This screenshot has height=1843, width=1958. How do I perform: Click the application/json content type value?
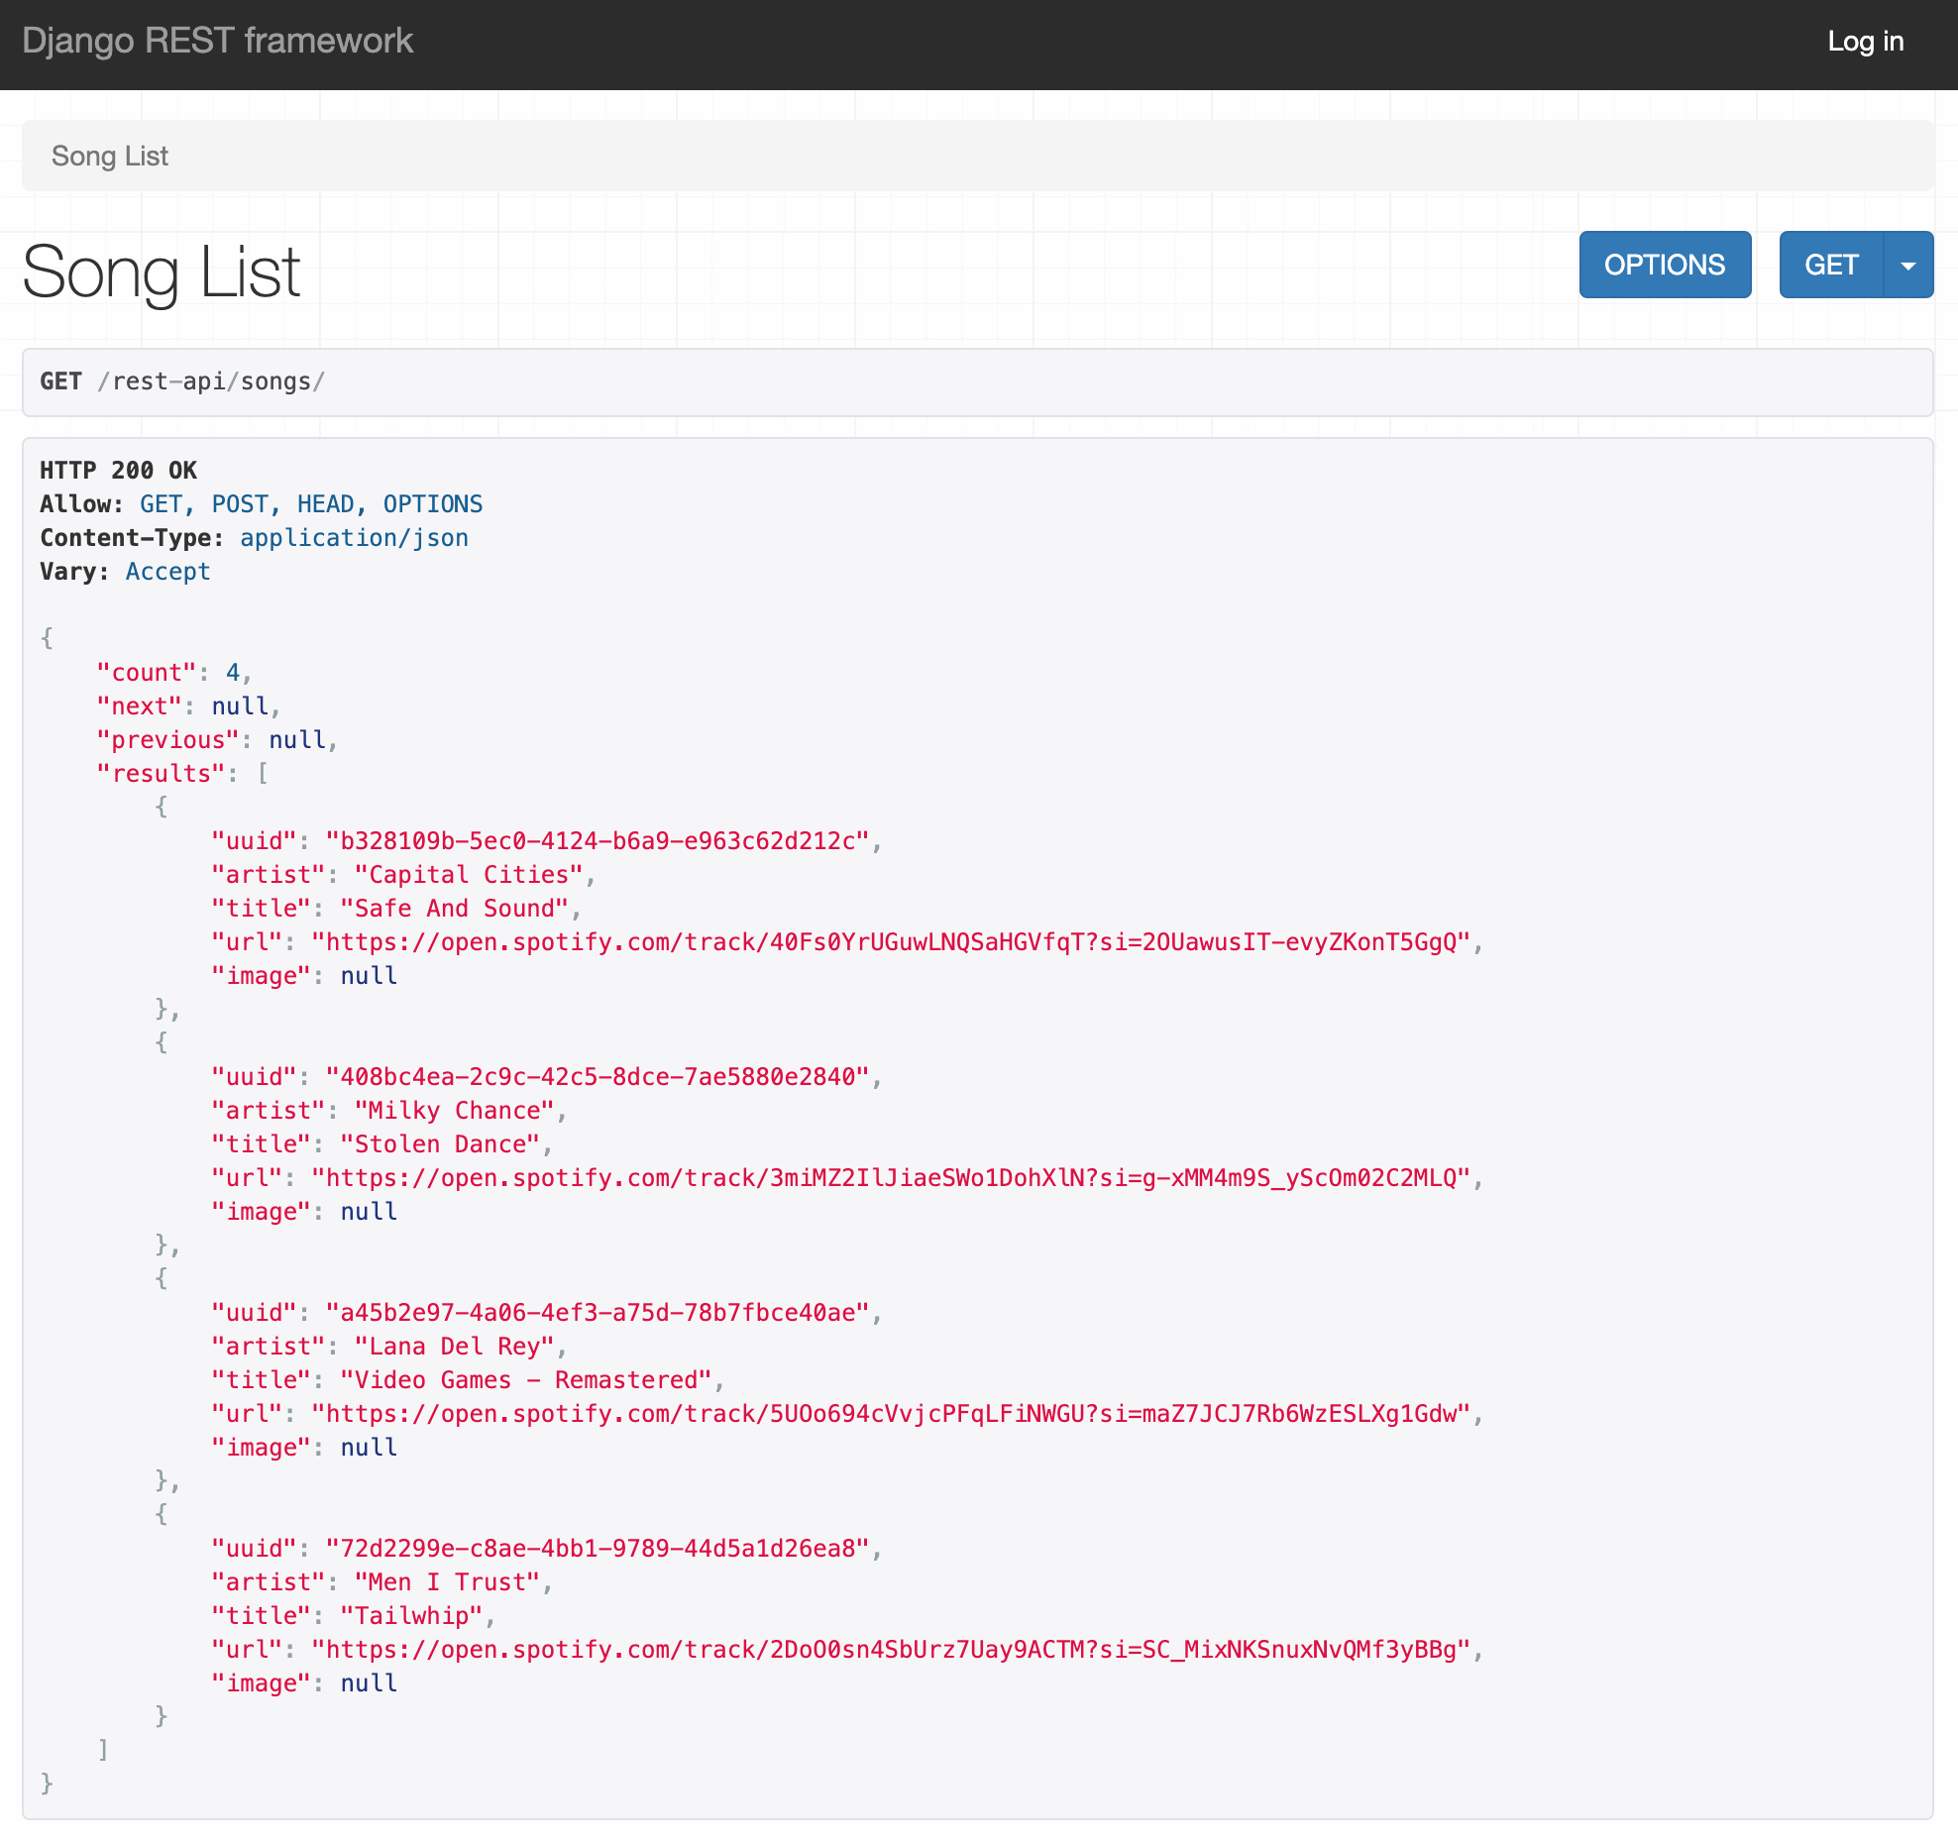click(354, 538)
